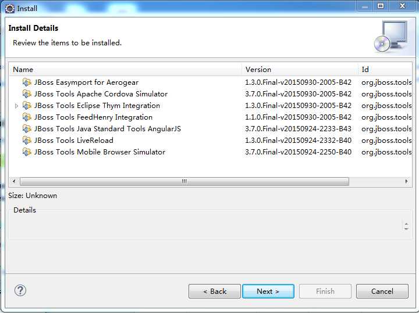Click version 3.7.0.Final-v20150924-2233-B43

pos(298,129)
